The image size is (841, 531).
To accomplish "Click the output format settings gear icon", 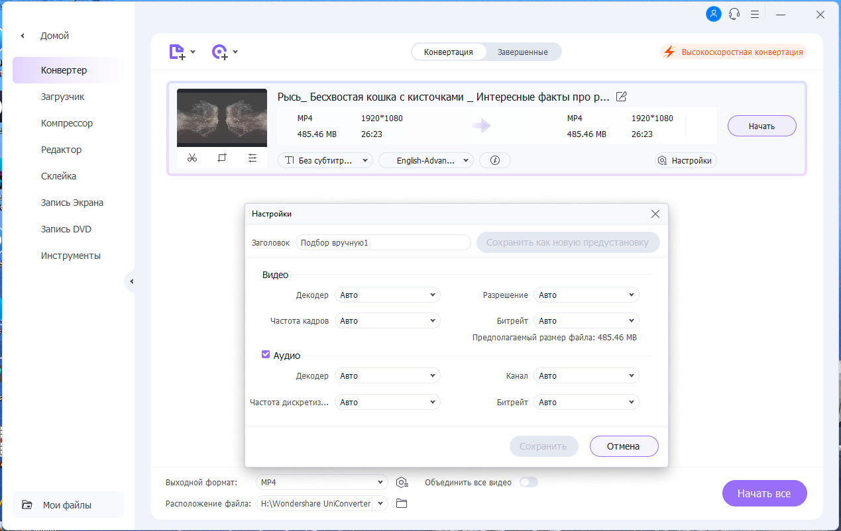I will (x=402, y=482).
